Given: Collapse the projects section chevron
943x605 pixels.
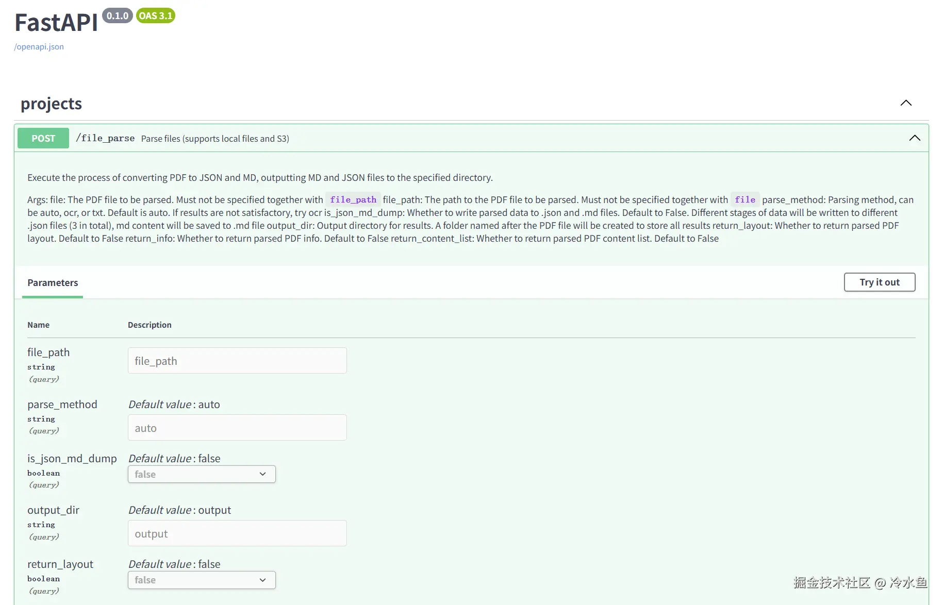Looking at the screenshot, I should [x=906, y=103].
